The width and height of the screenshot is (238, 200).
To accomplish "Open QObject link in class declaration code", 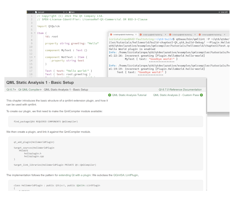I will pyautogui.click(x=60, y=185).
